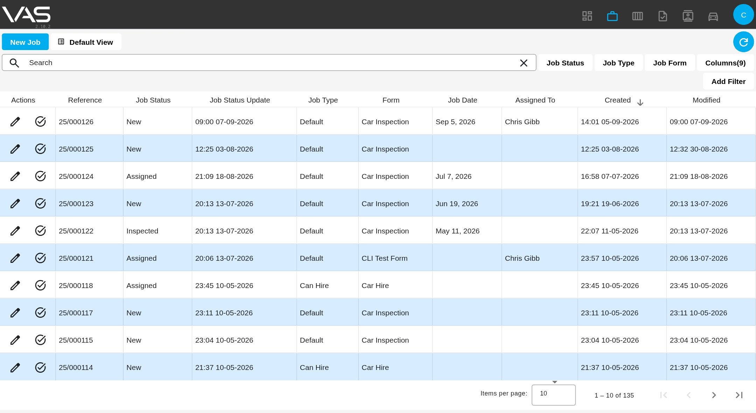Image resolution: width=756 pixels, height=413 pixels.
Task: Open the dashboard icon in top navigation
Action: (x=587, y=16)
